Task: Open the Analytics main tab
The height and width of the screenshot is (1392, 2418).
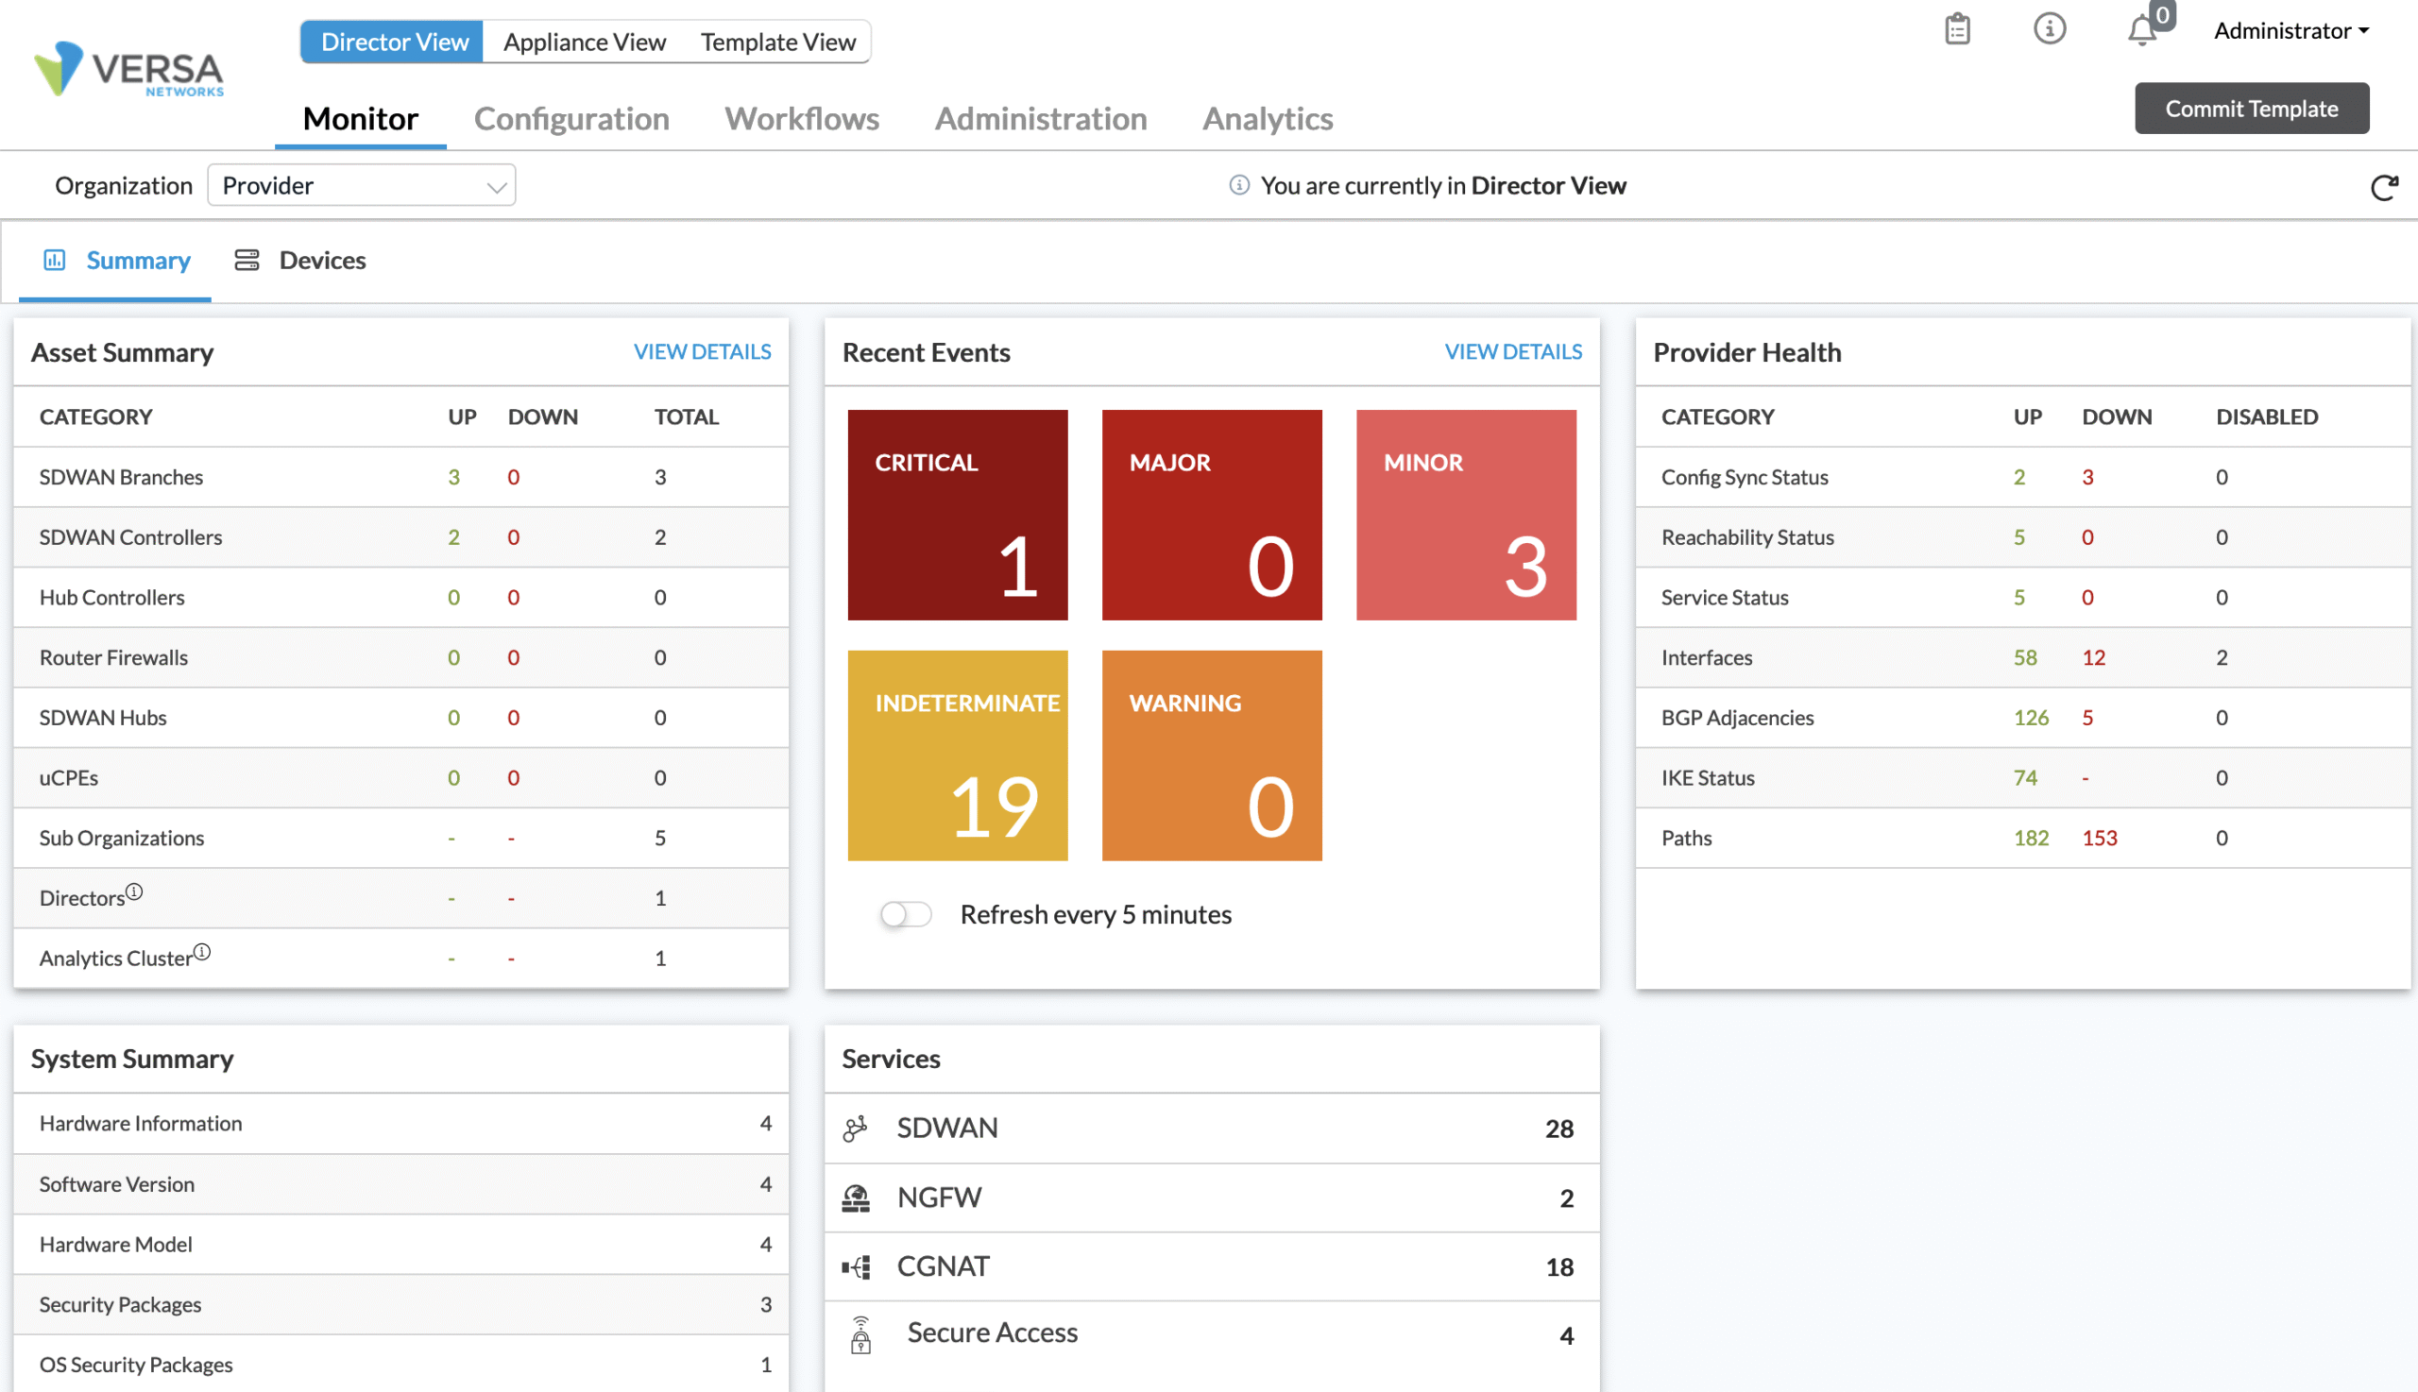Action: coord(1267,119)
